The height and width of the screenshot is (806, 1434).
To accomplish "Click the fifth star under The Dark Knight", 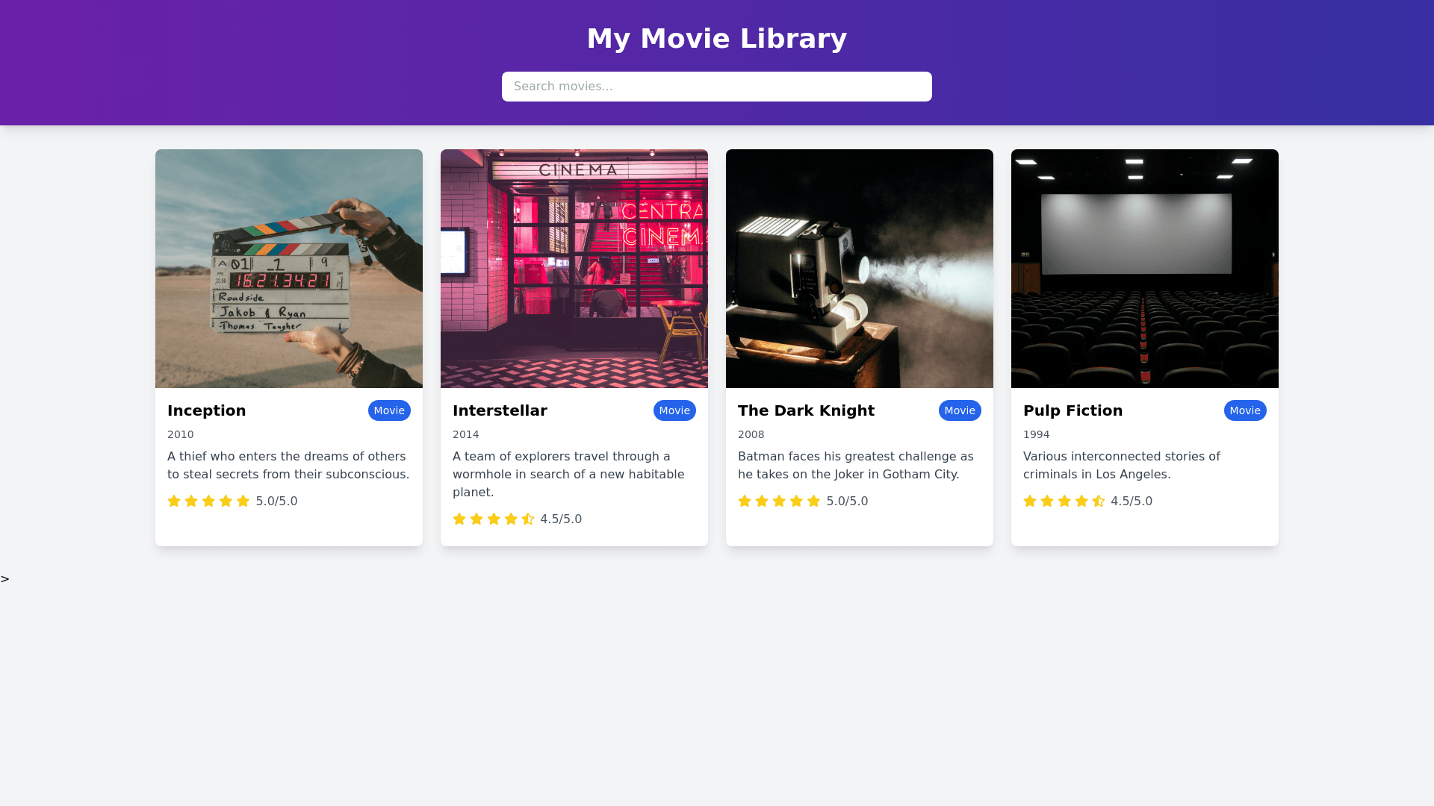I will pyautogui.click(x=813, y=501).
